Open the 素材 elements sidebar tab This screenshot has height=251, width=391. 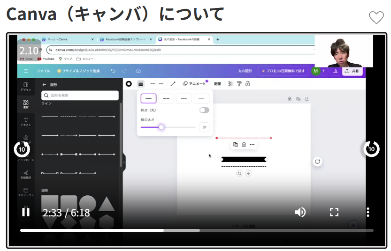click(x=26, y=104)
